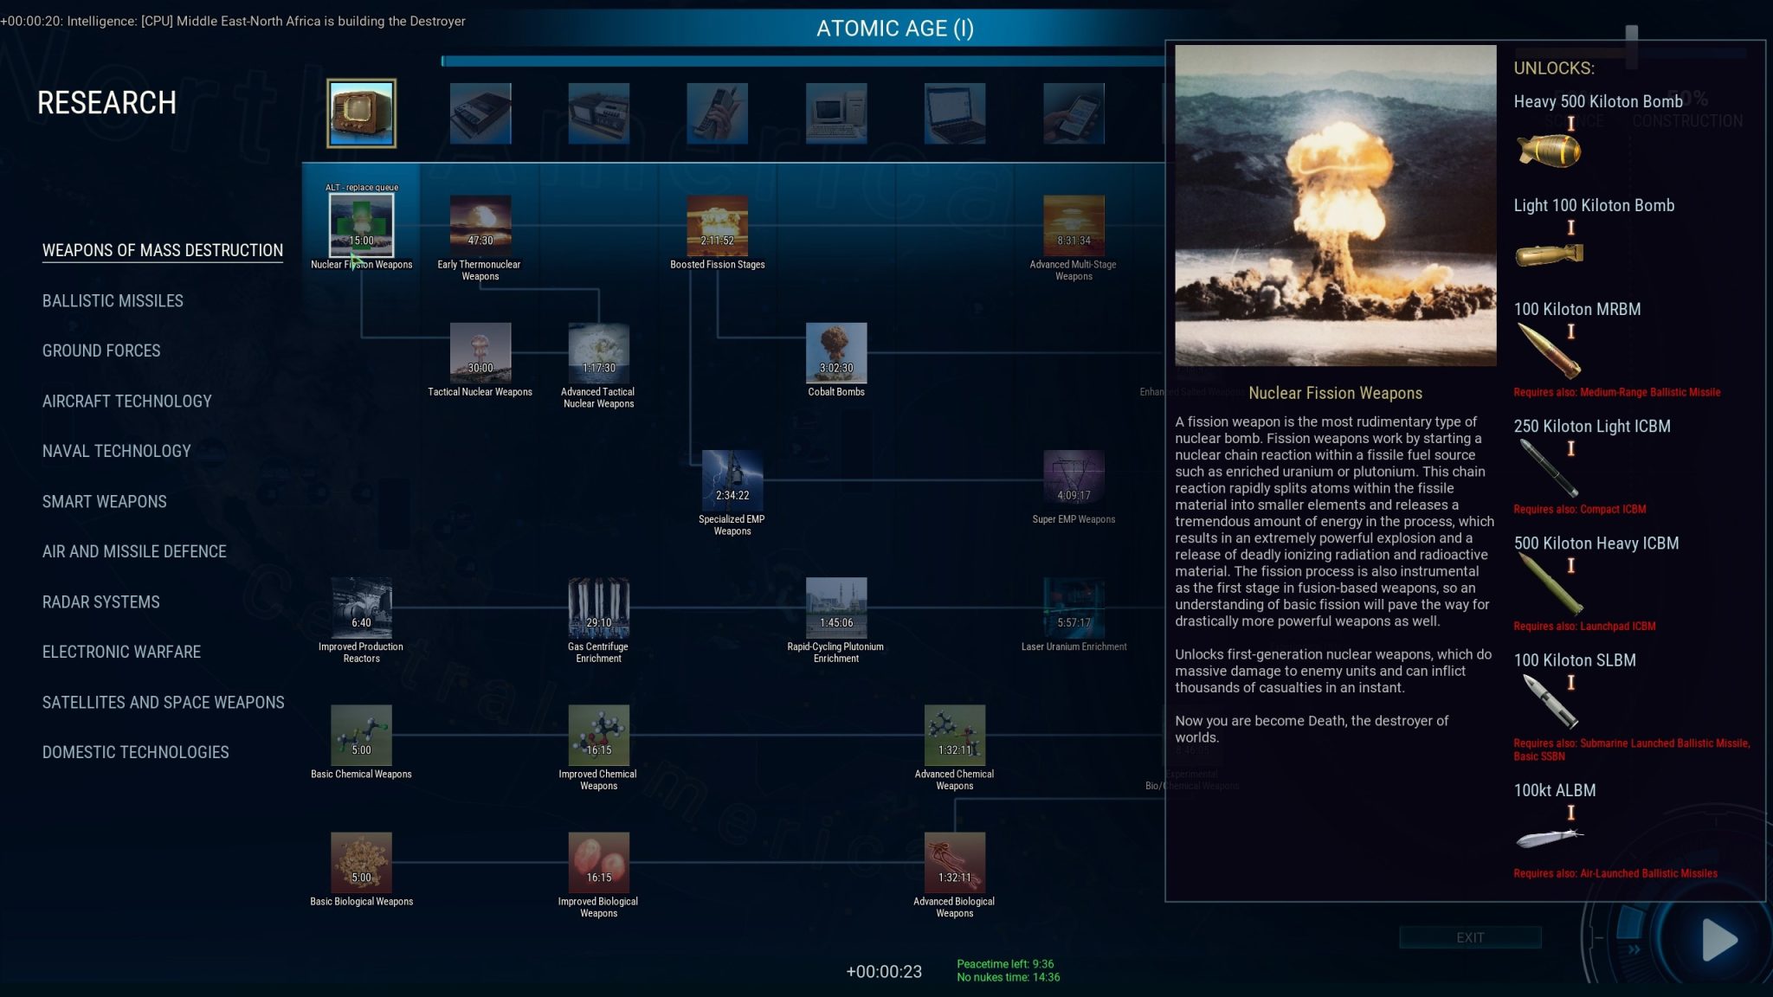Queue Early Thermonuclear Weapons research
The width and height of the screenshot is (1773, 997).
[480, 225]
